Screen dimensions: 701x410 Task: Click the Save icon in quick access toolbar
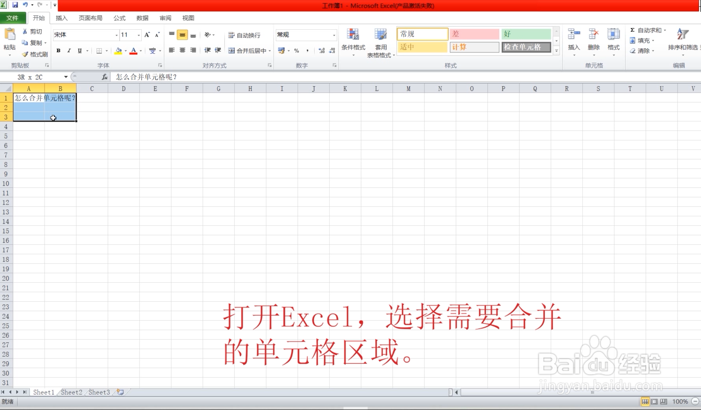coord(15,5)
